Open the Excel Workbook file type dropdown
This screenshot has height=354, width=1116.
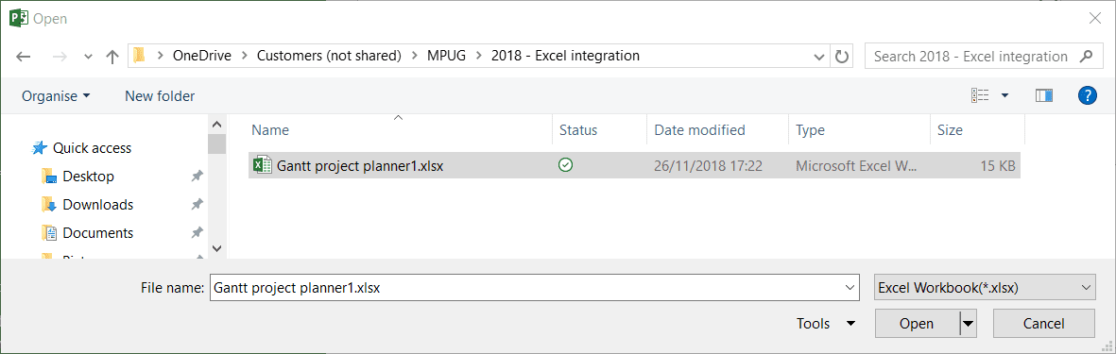[985, 288]
